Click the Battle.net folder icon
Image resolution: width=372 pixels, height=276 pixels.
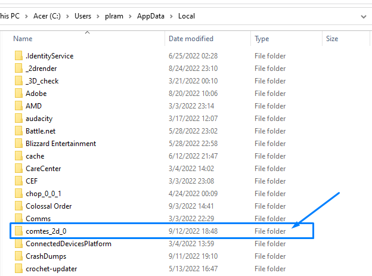(x=18, y=131)
